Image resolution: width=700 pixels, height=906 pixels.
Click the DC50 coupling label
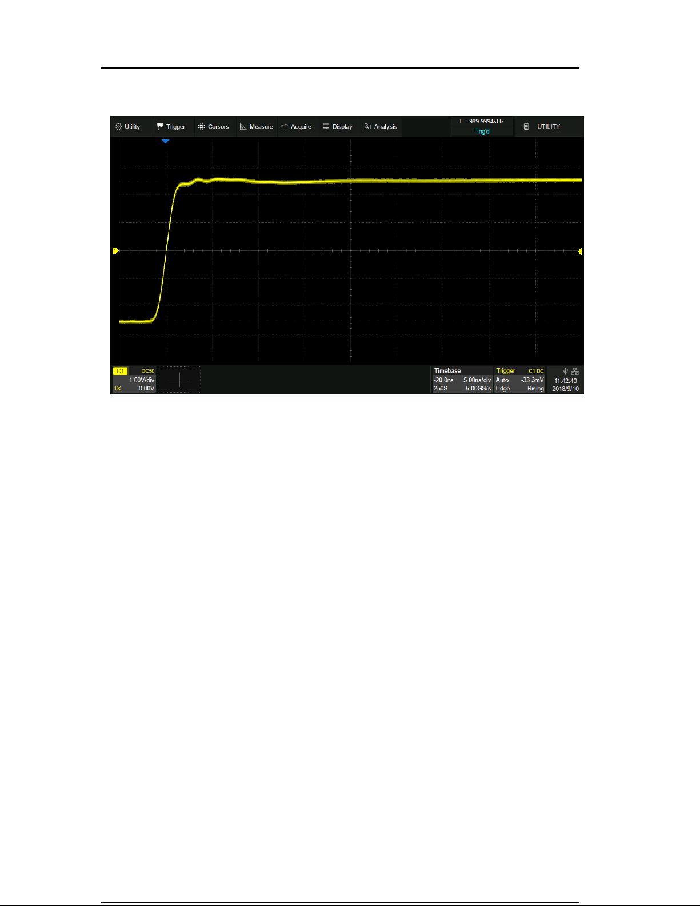click(148, 371)
